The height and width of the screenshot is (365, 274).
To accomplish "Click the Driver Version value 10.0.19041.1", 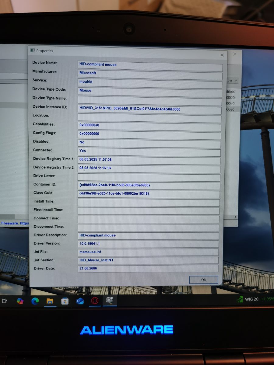I will [x=148, y=244].
